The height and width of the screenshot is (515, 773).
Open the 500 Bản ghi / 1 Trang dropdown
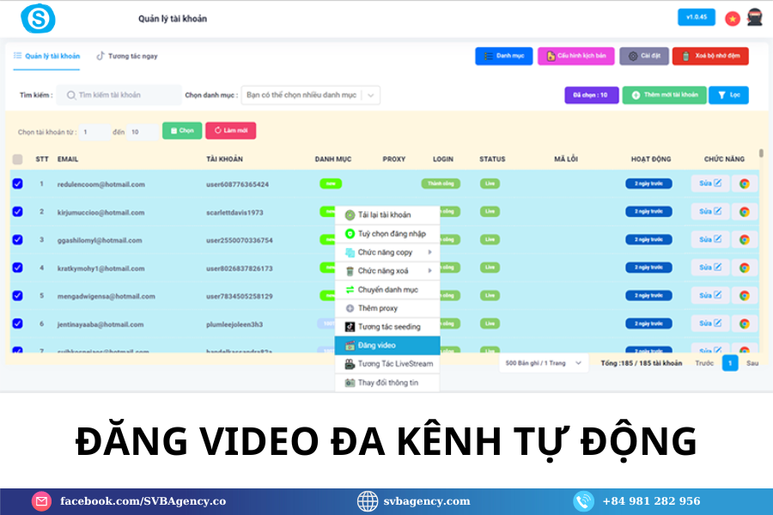click(x=543, y=364)
